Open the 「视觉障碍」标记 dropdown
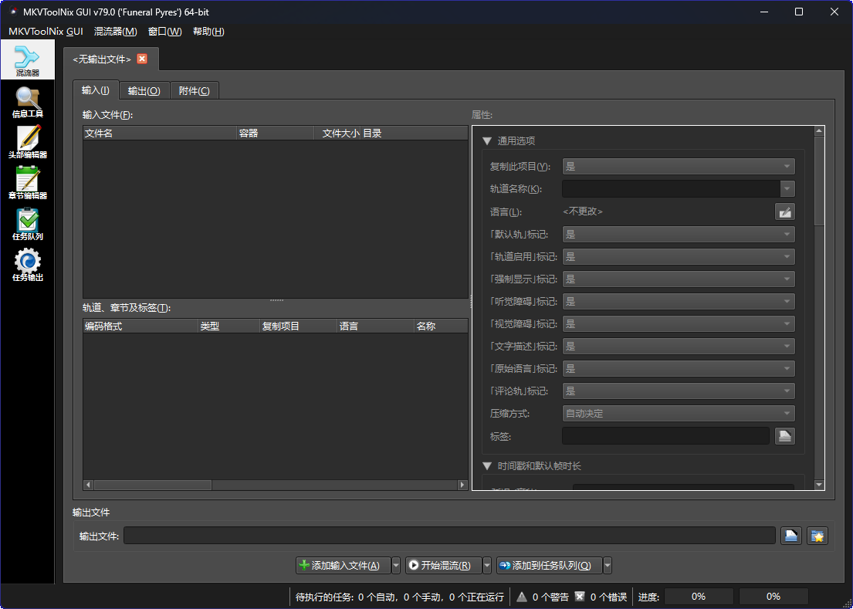Screen dimensions: 853x609 [679, 324]
